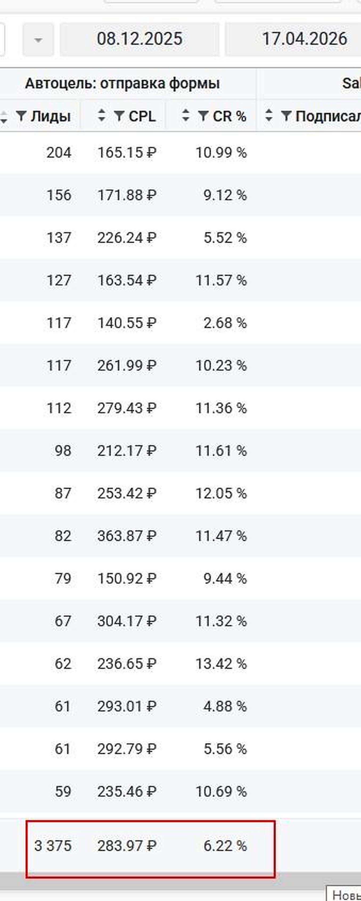361x901 pixels.
Task: Expand the dropdown arrow before start date
Action: (38, 39)
